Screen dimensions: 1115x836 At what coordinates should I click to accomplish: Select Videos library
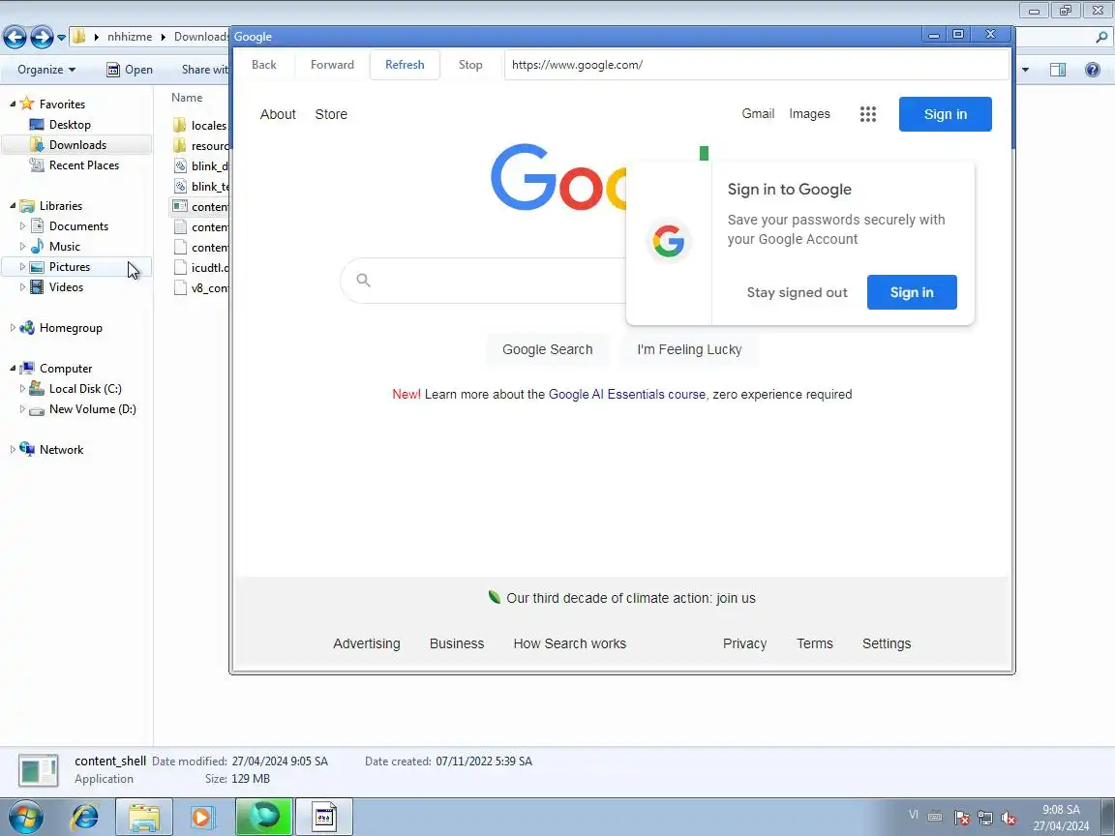click(66, 287)
